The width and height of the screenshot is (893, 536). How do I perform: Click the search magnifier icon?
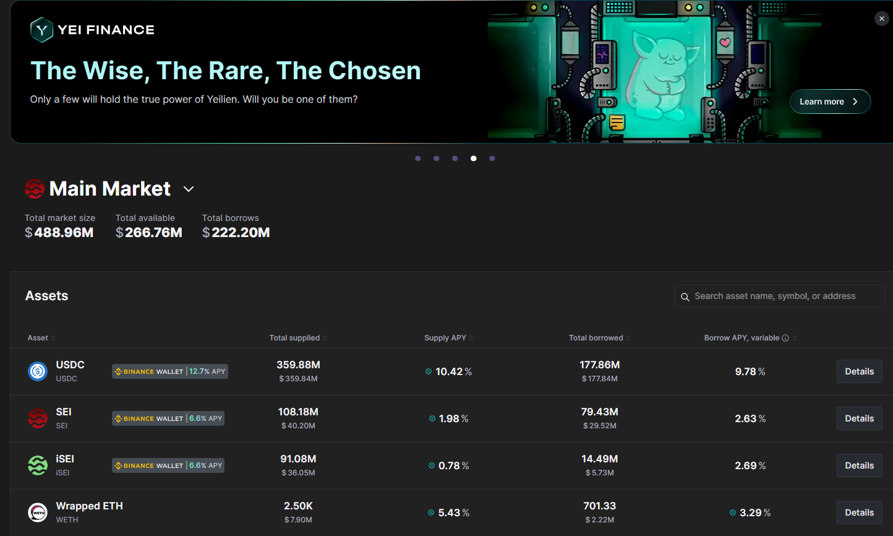point(685,297)
